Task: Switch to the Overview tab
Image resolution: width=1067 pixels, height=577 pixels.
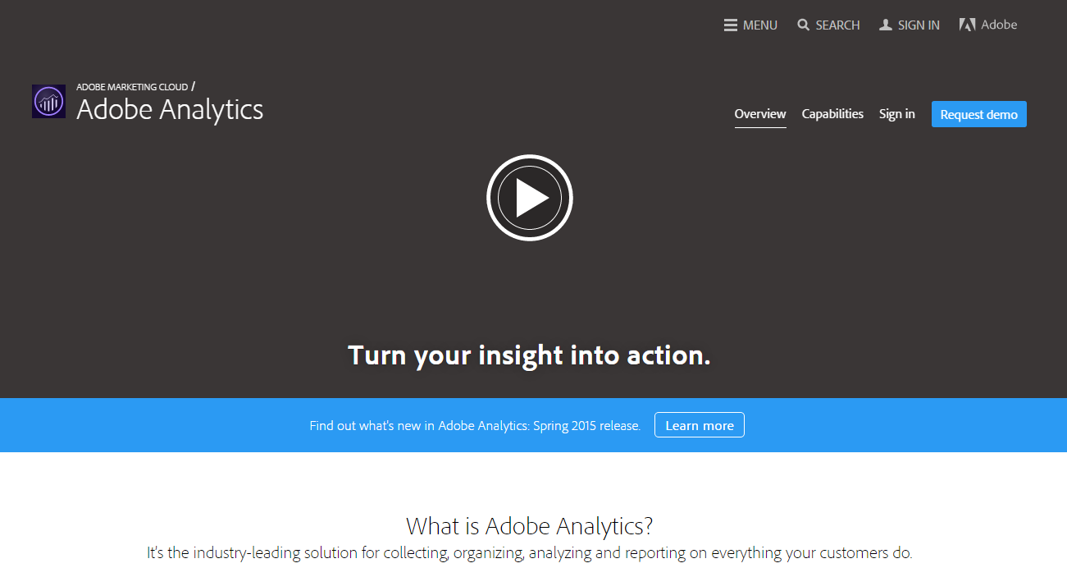Action: tap(760, 114)
